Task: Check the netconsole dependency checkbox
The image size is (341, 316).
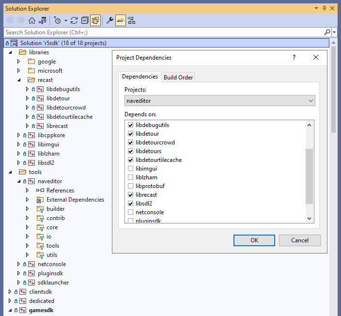Action: point(130,212)
